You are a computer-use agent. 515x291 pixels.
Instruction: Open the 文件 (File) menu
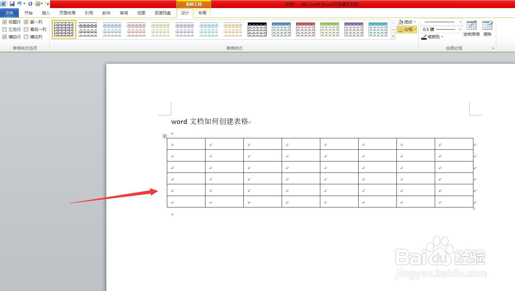point(9,13)
